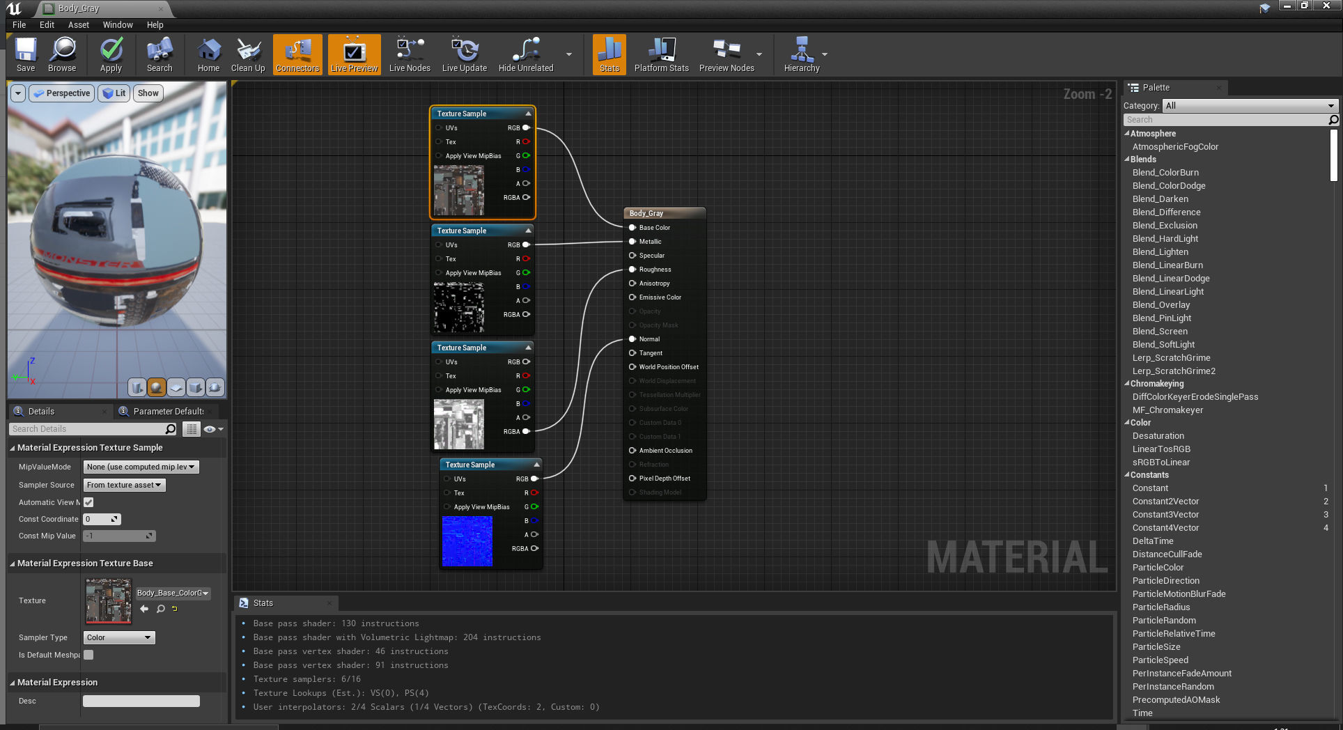Open the eye view options in Details
Screen dimensions: 1343x730
tap(213, 429)
